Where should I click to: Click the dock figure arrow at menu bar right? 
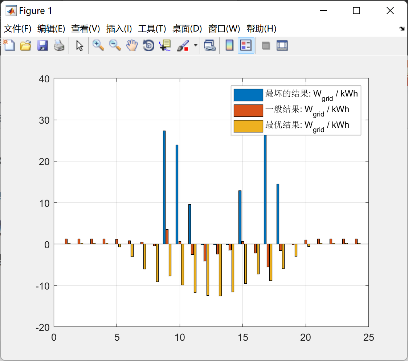pyautogui.click(x=401, y=29)
